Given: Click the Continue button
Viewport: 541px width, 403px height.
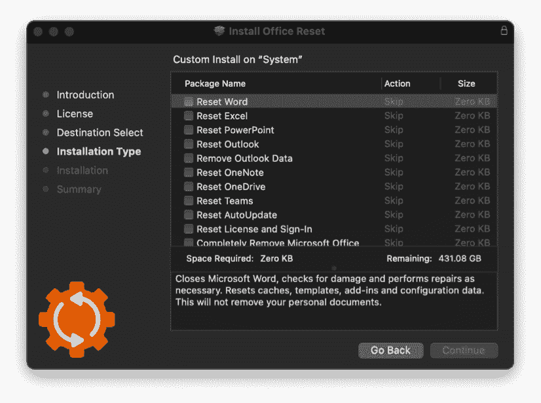Looking at the screenshot, I should (464, 350).
